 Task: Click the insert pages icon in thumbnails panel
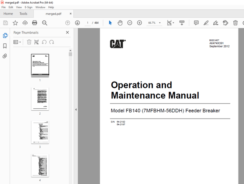37,42
